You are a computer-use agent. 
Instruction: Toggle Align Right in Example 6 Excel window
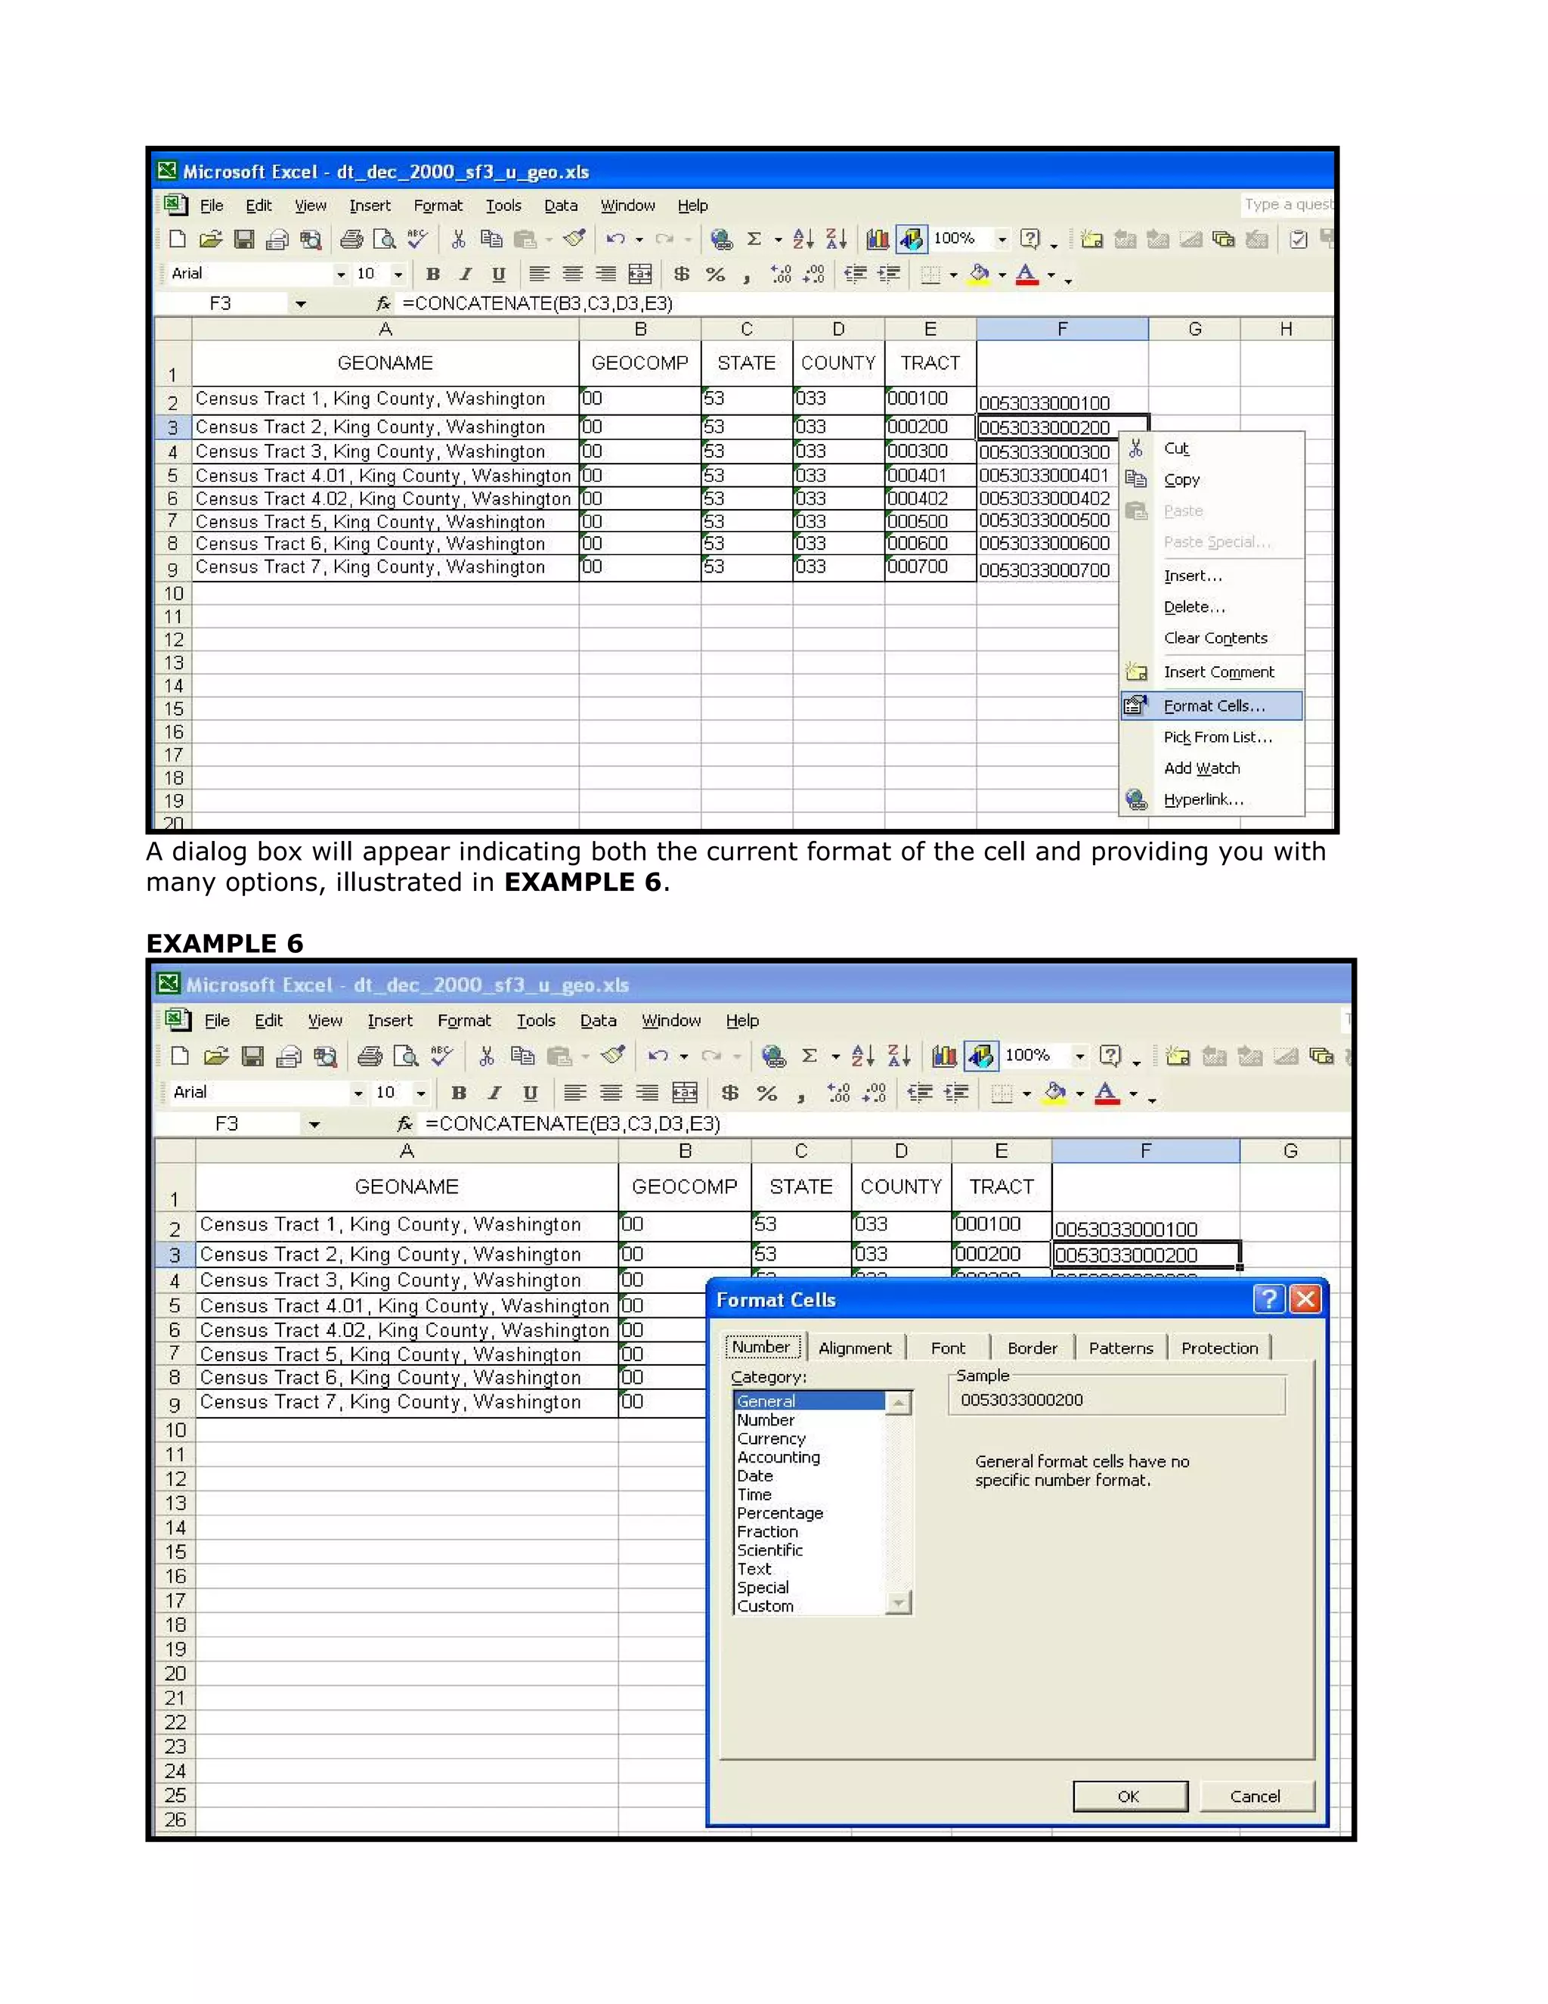point(646,1093)
